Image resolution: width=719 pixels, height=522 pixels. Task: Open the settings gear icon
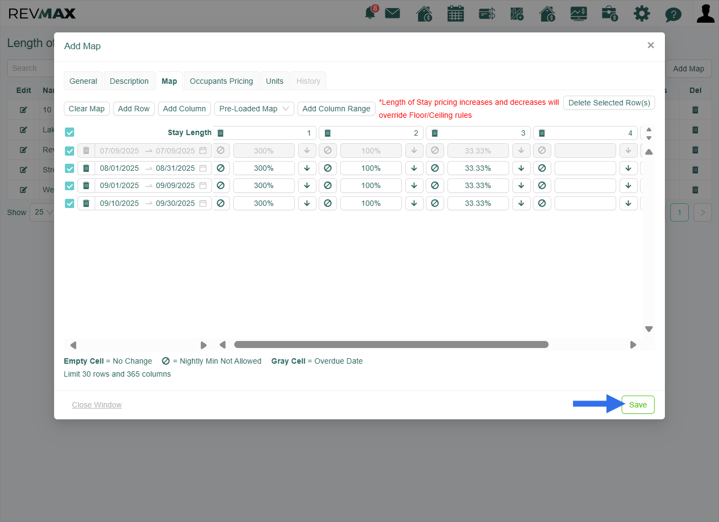[x=642, y=14]
